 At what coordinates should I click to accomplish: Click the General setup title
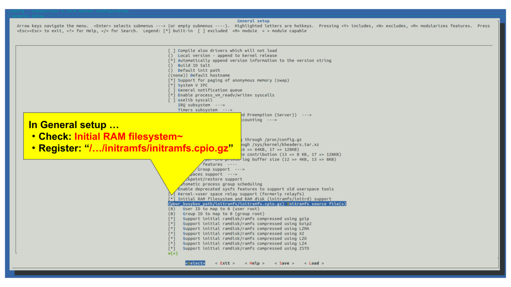253,21
